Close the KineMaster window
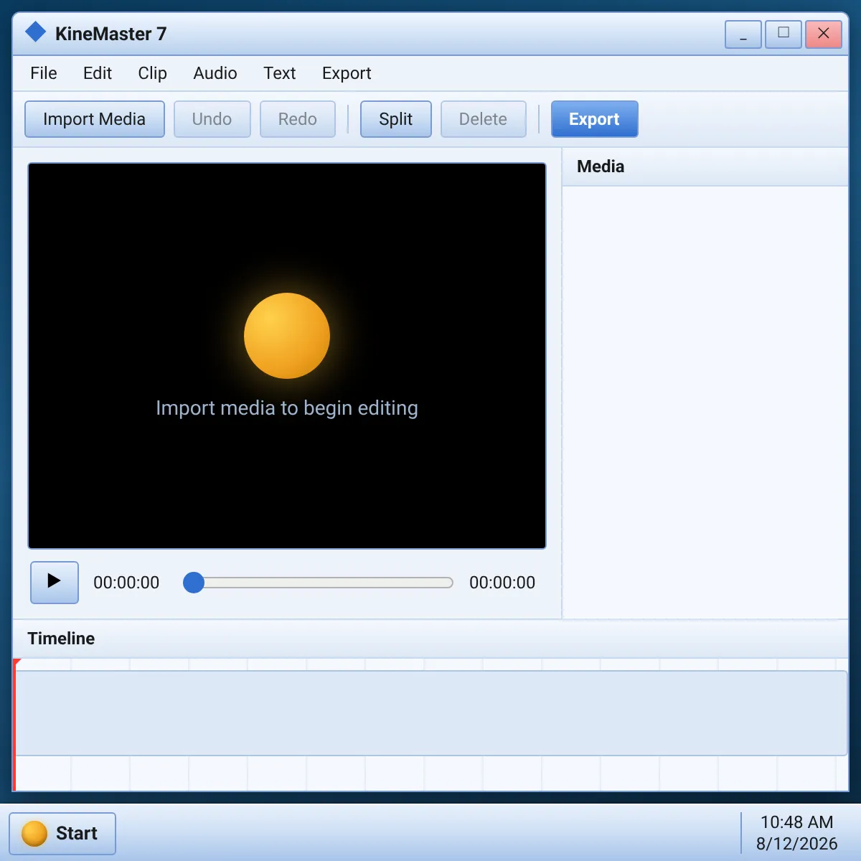The height and width of the screenshot is (861, 861). tap(824, 34)
